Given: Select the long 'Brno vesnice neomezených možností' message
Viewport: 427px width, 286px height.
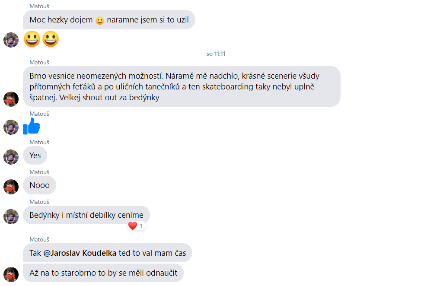Looking at the screenshot, I should pyautogui.click(x=182, y=86).
